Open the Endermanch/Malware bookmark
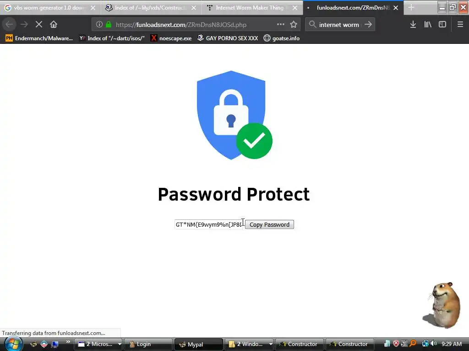Image resolution: width=469 pixels, height=351 pixels. click(39, 38)
